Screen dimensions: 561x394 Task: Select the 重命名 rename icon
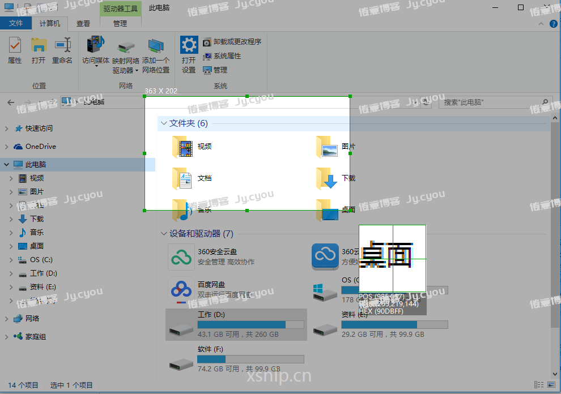pyautogui.click(x=62, y=45)
